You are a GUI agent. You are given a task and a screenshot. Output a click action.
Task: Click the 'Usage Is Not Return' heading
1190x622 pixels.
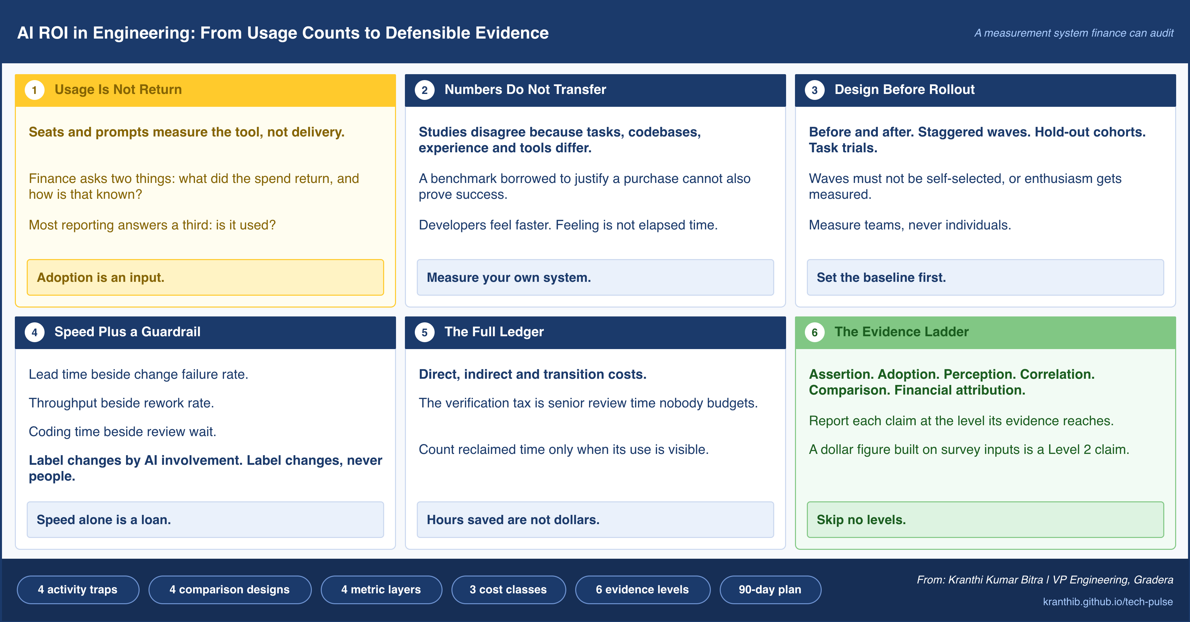[118, 90]
